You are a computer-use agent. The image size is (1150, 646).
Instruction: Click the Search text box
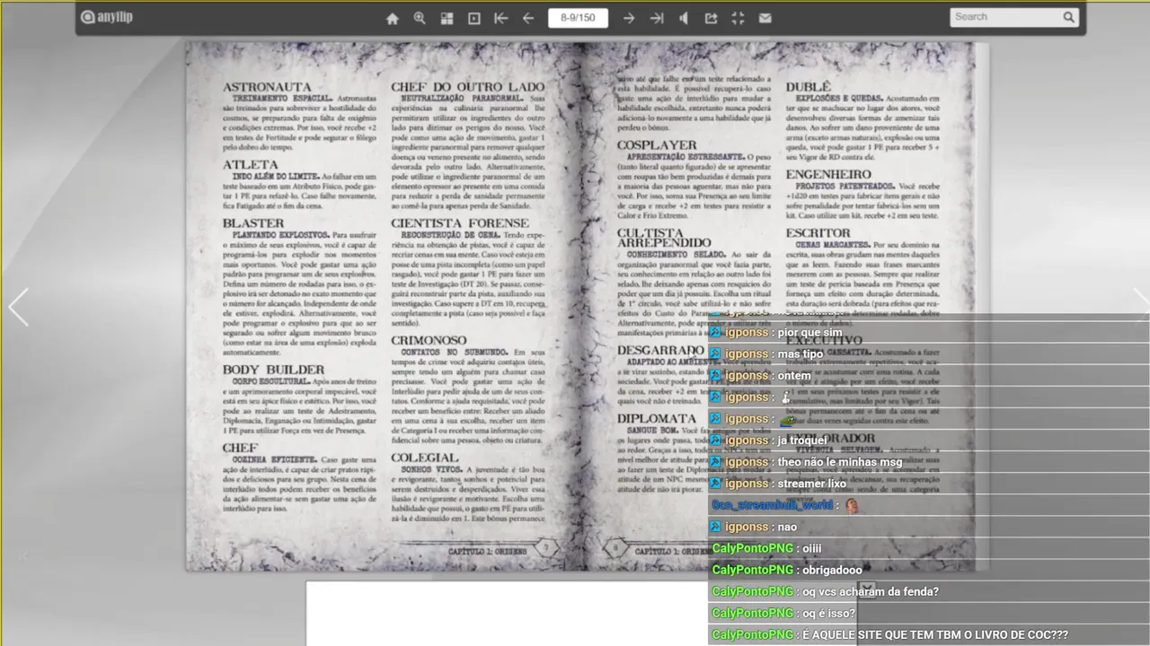(x=1004, y=17)
